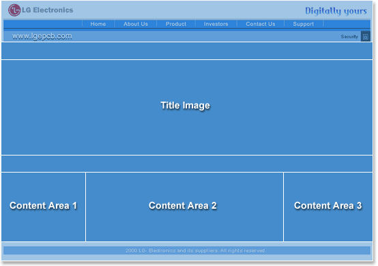Click the www.lgepcb.com address text

click(x=42, y=36)
